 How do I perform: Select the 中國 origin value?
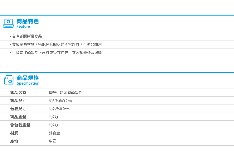point(52,141)
